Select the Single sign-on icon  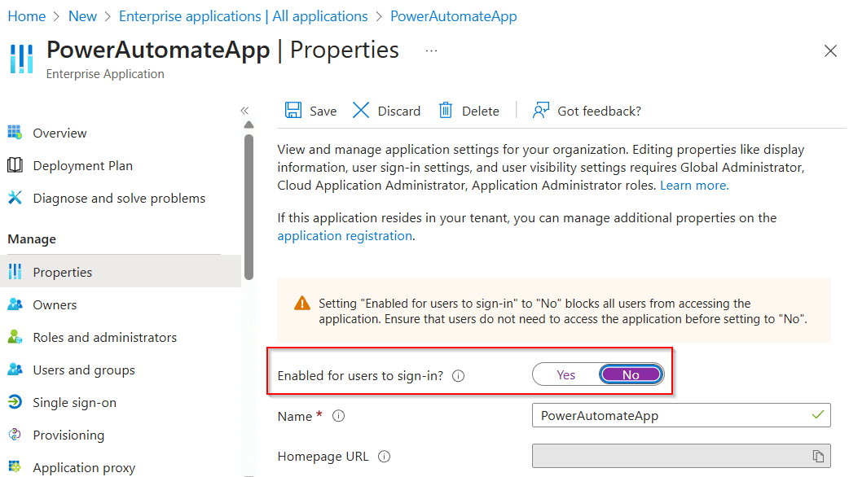coord(13,402)
